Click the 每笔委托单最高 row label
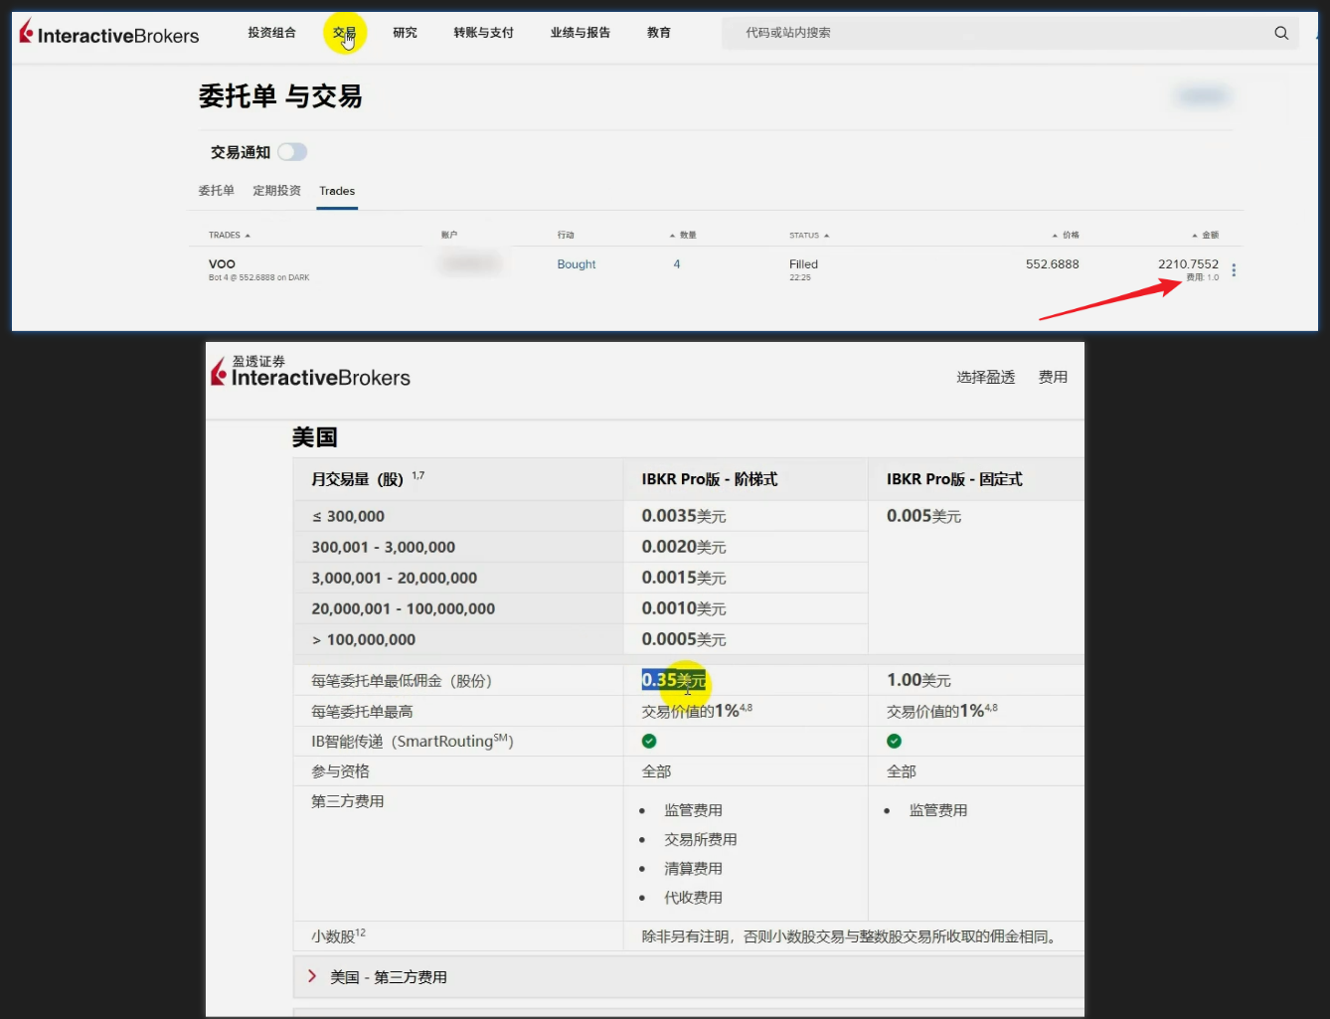The image size is (1330, 1019). [362, 712]
